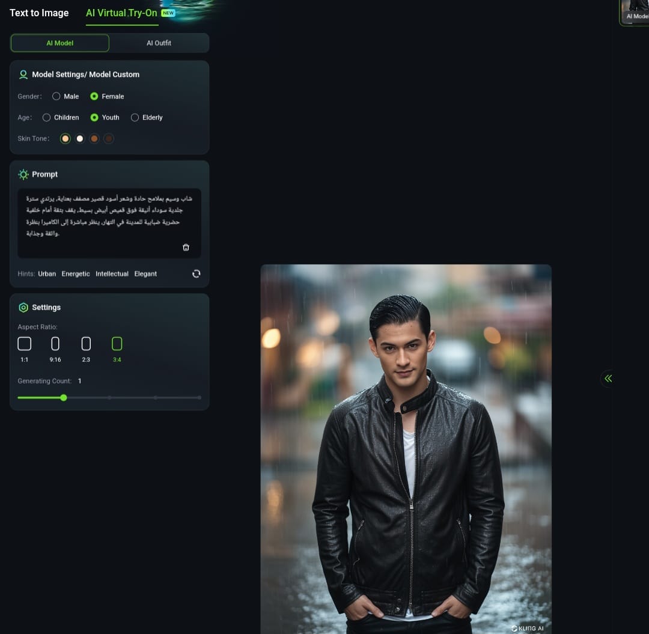
Task: Open the Text to Image tab
Action: (39, 13)
